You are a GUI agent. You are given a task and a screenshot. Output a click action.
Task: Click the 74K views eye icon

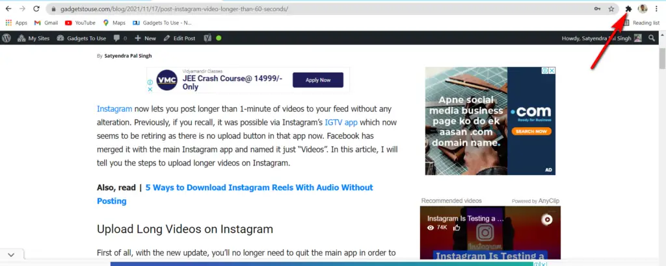point(431,228)
